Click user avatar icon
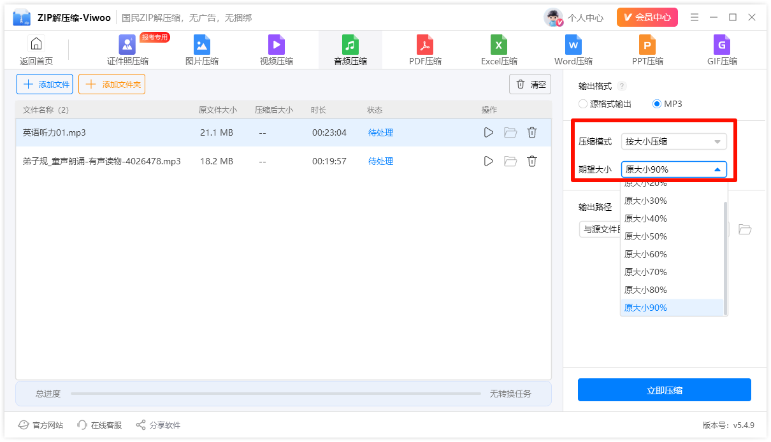 coord(553,17)
